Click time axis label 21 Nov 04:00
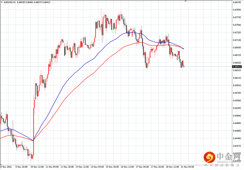 (187, 167)
